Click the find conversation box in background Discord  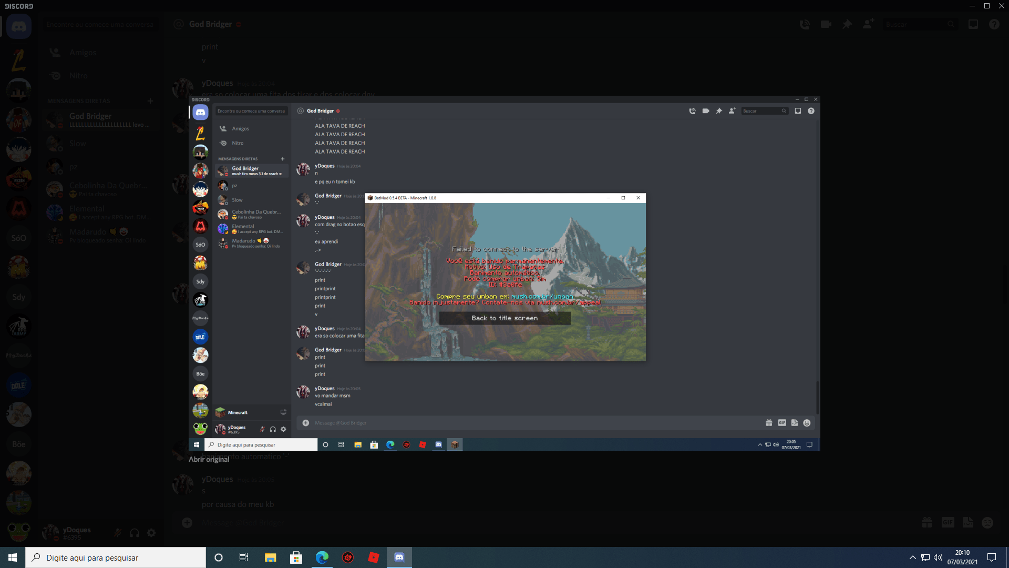[x=100, y=24]
